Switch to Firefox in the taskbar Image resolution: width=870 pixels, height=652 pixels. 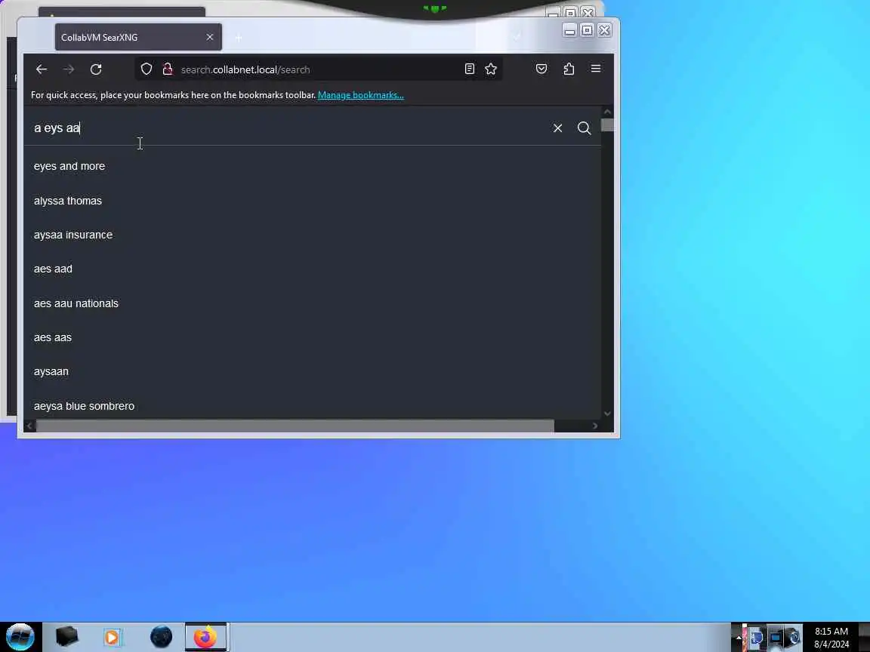pos(205,637)
